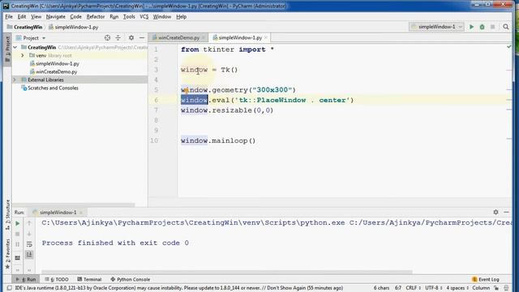Open the 6: TODO tool window

pos(57,279)
